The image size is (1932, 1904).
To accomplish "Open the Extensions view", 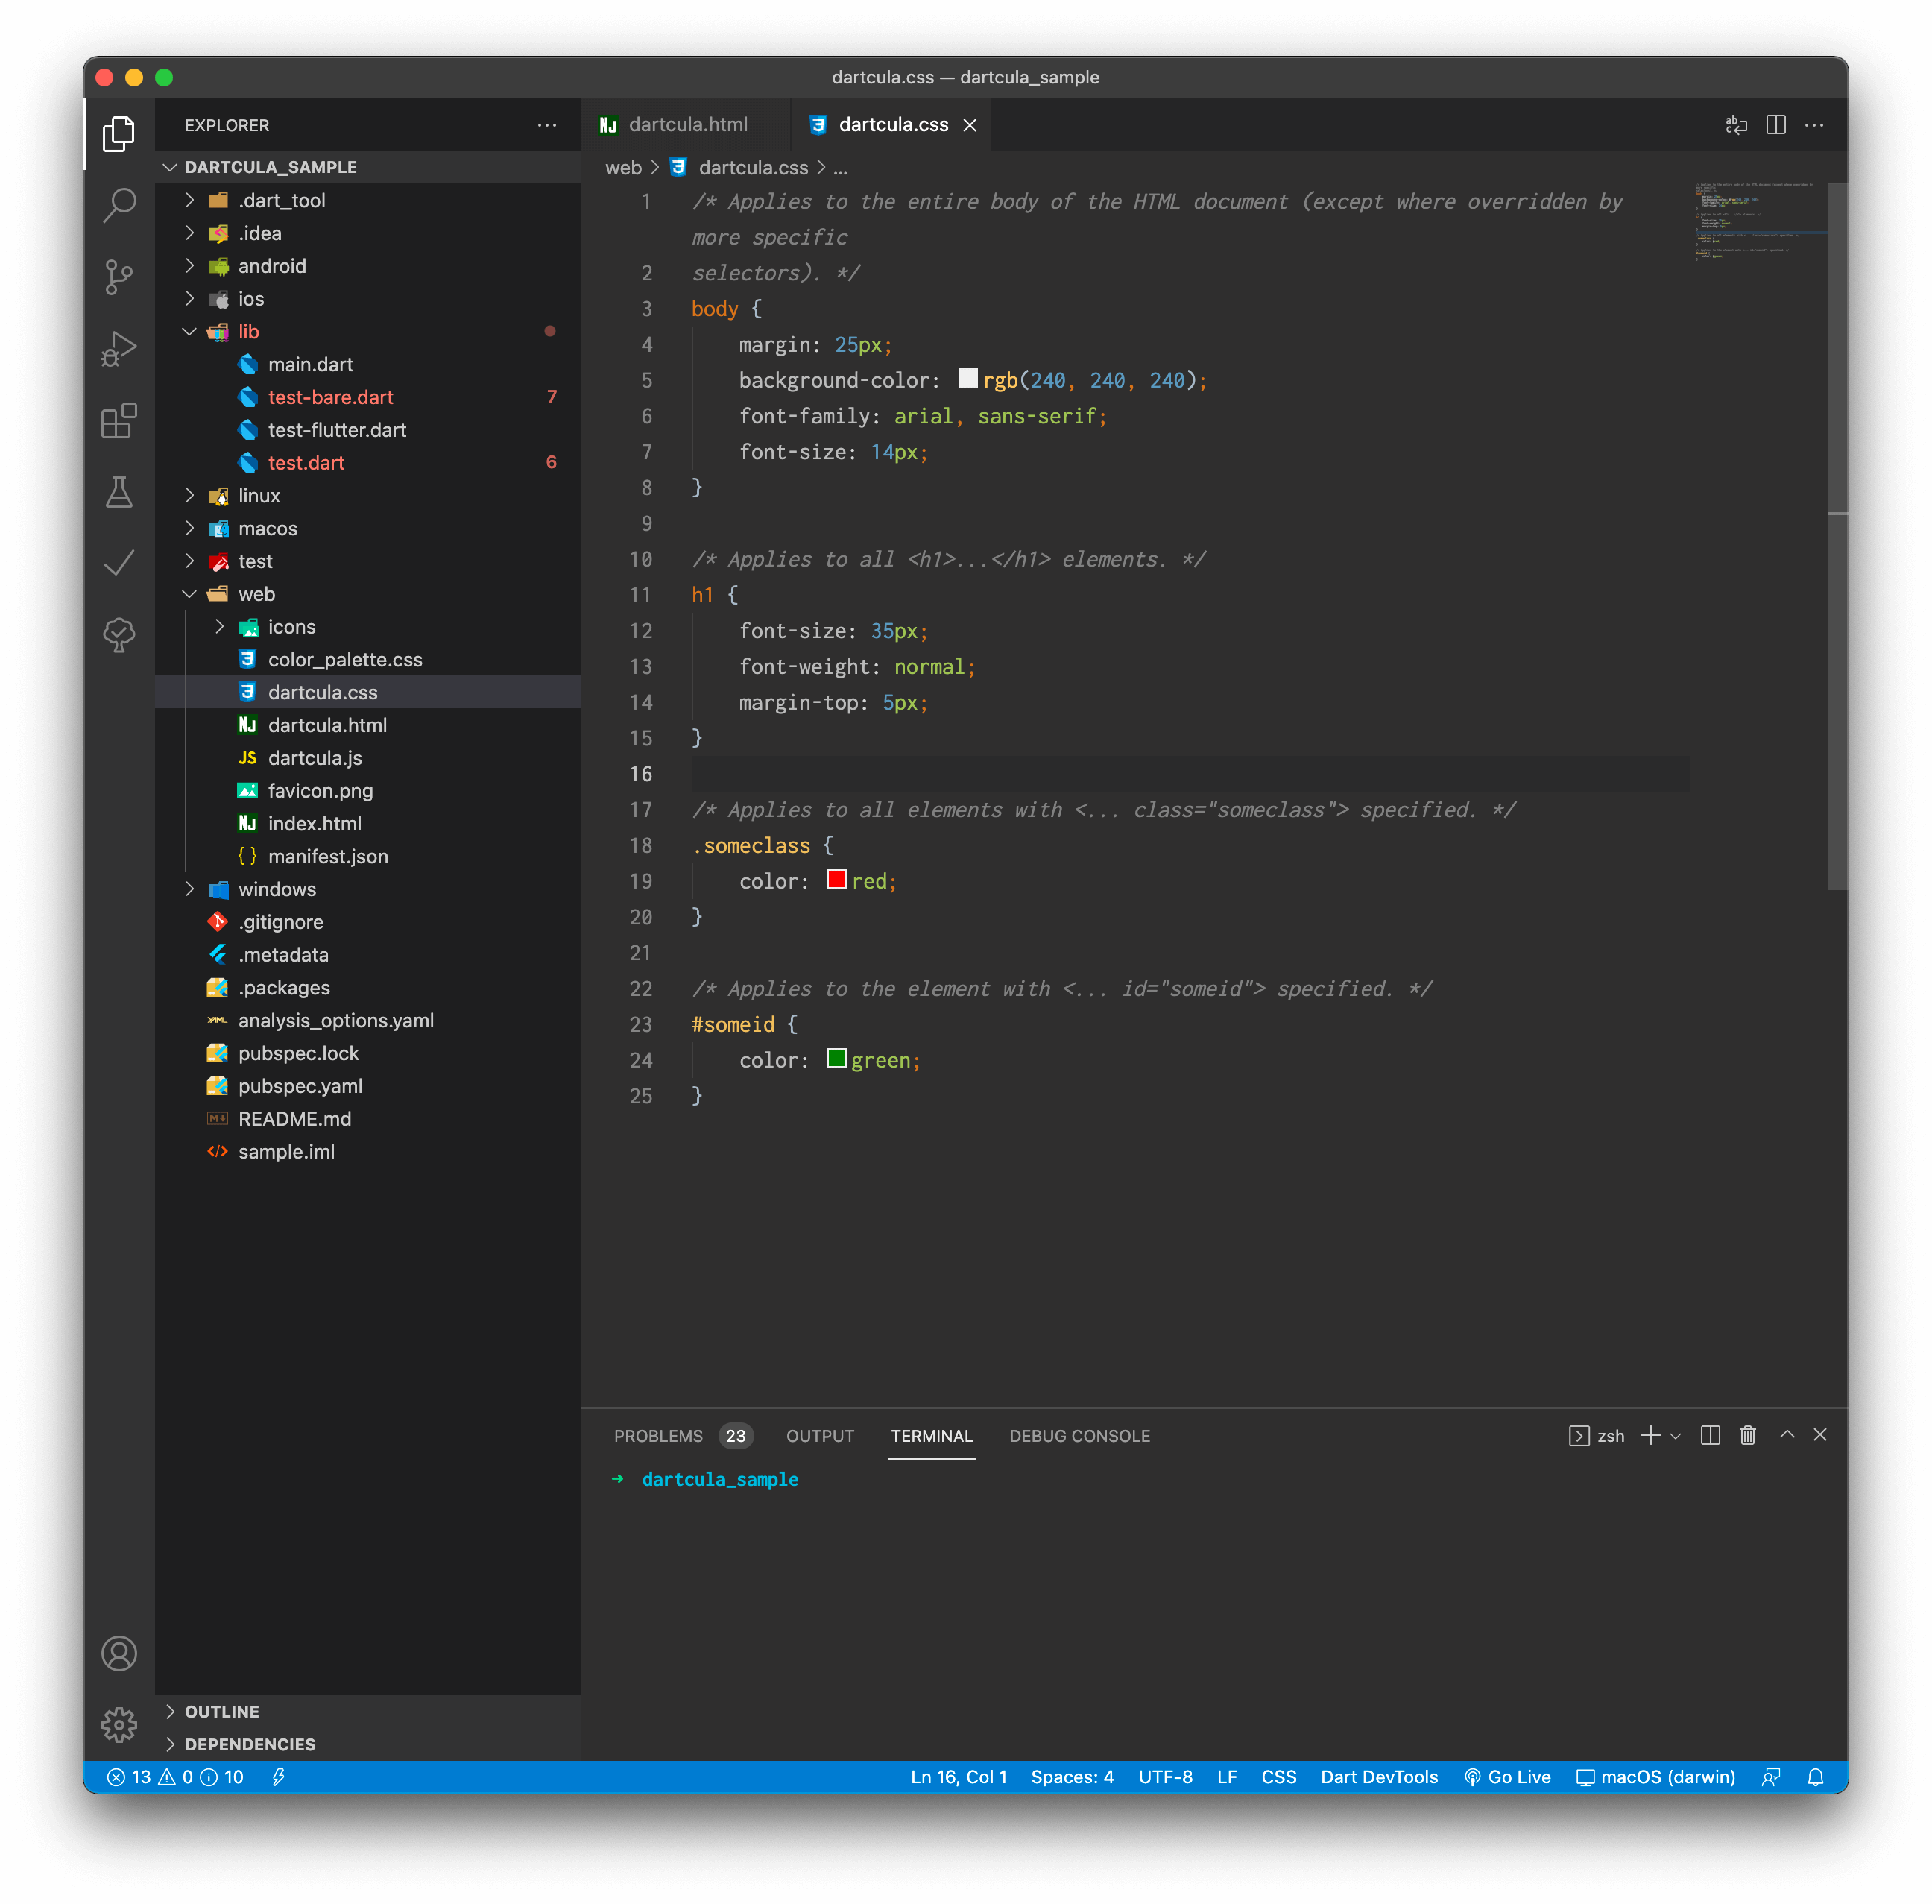I will click(119, 421).
